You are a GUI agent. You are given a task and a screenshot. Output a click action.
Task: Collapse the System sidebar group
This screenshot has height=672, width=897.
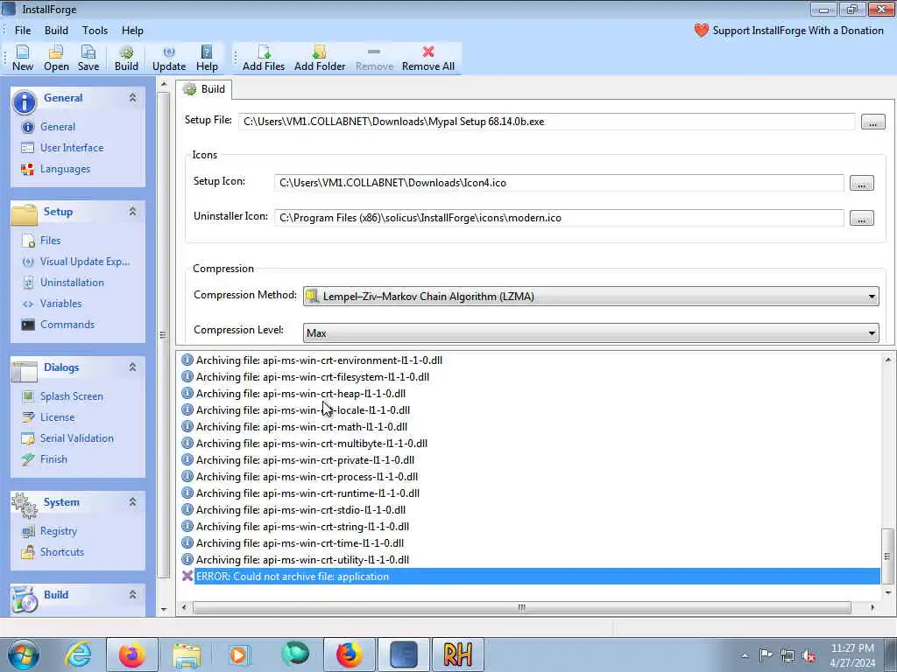tap(133, 501)
